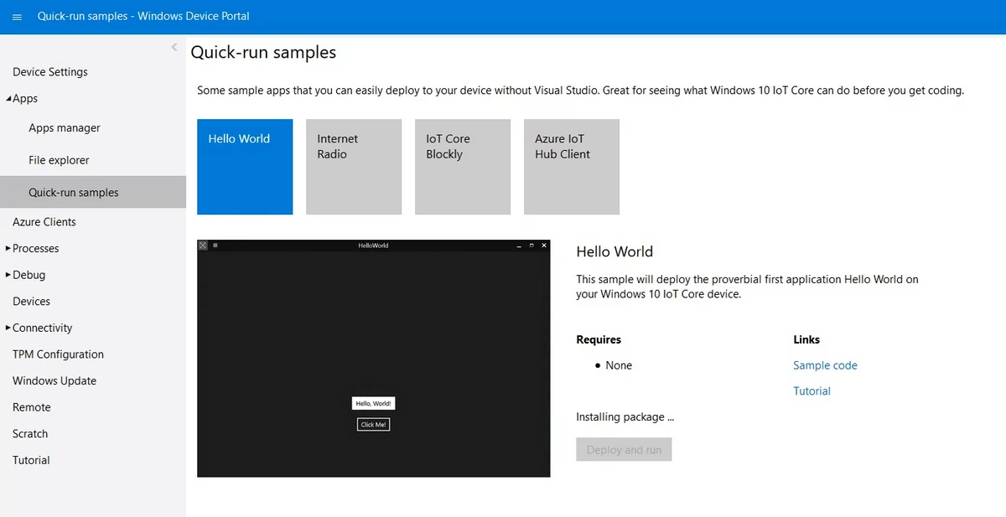The width and height of the screenshot is (1006, 517).
Task: Select the IoT Core Blockly tile
Action: pyautogui.click(x=463, y=167)
